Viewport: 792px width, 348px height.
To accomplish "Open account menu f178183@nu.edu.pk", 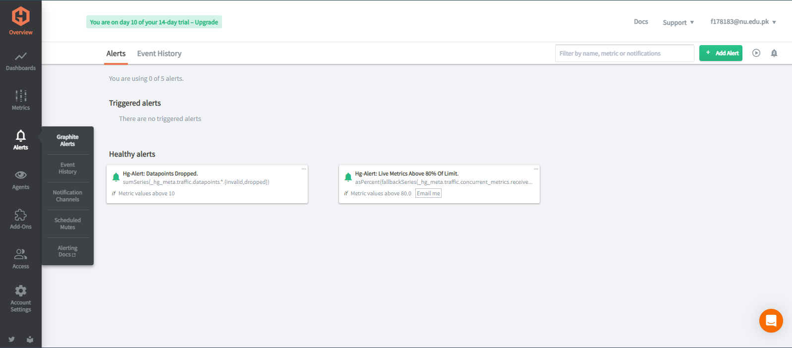I will pyautogui.click(x=743, y=22).
